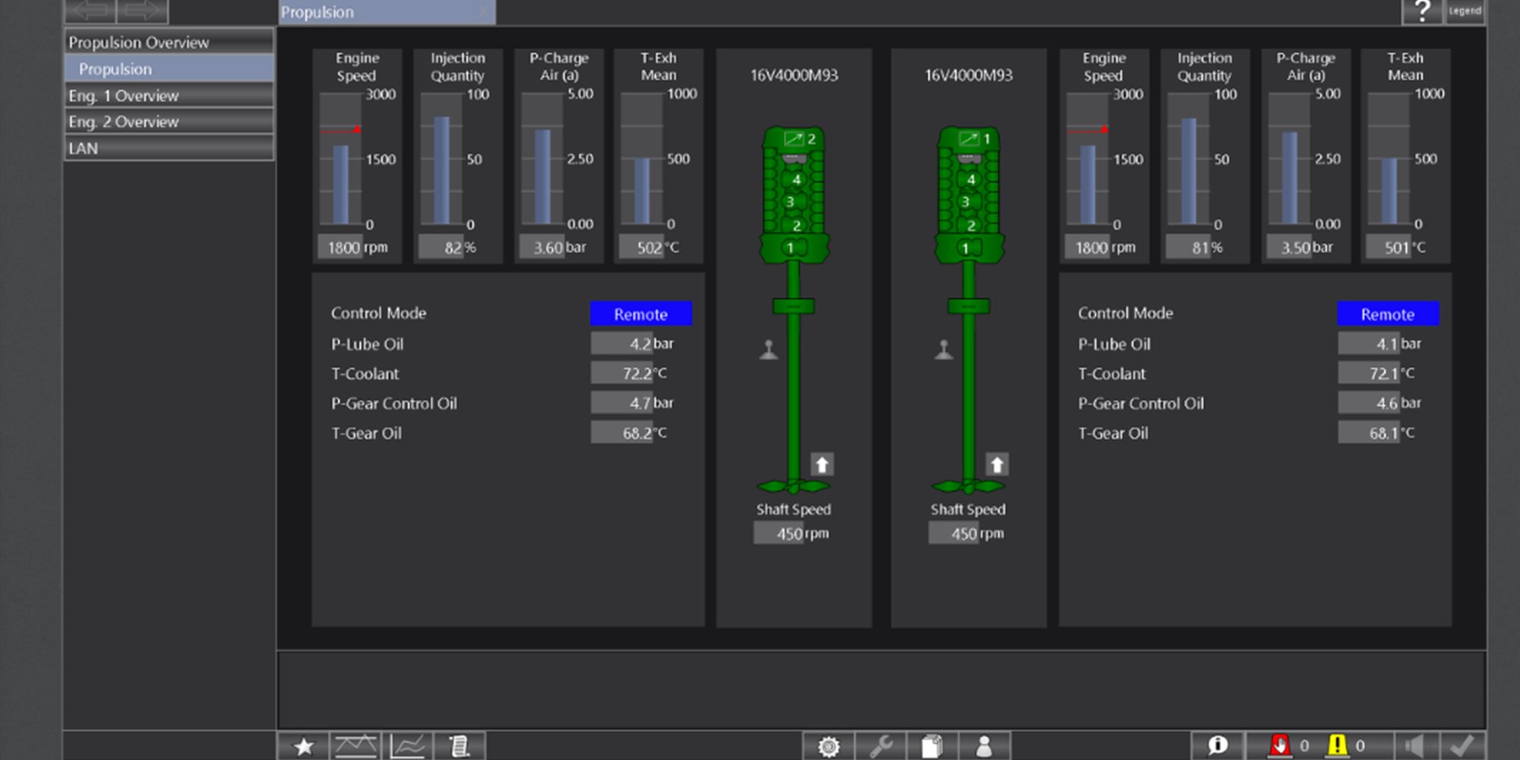
Task: Open settings with the gear icon
Action: click(x=828, y=746)
